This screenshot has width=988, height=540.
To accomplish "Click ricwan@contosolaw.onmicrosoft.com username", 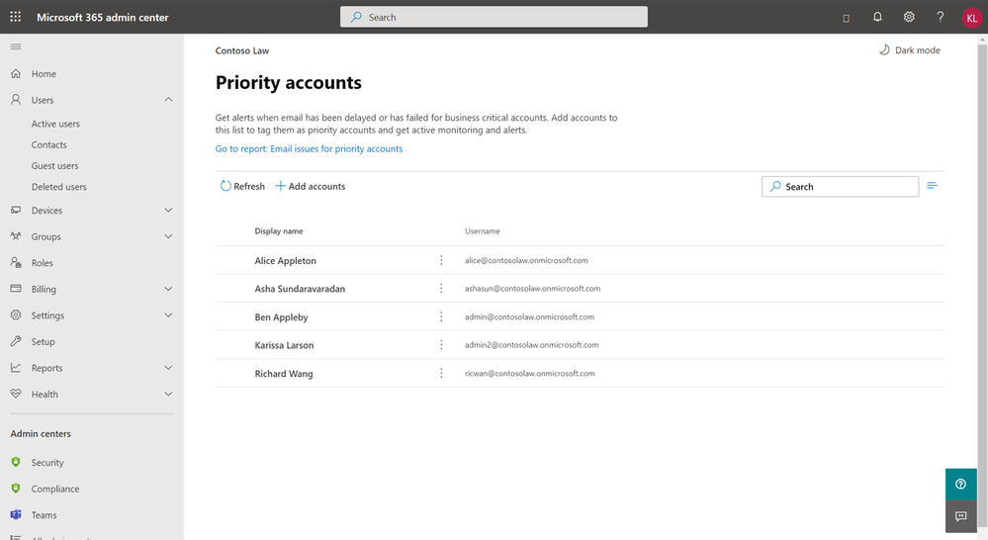I will [530, 373].
